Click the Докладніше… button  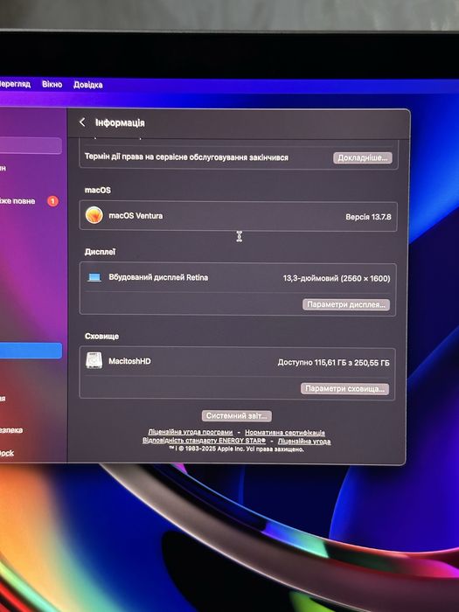(363, 158)
